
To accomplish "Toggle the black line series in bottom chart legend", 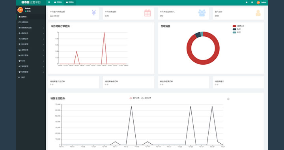I will tap(146, 98).
